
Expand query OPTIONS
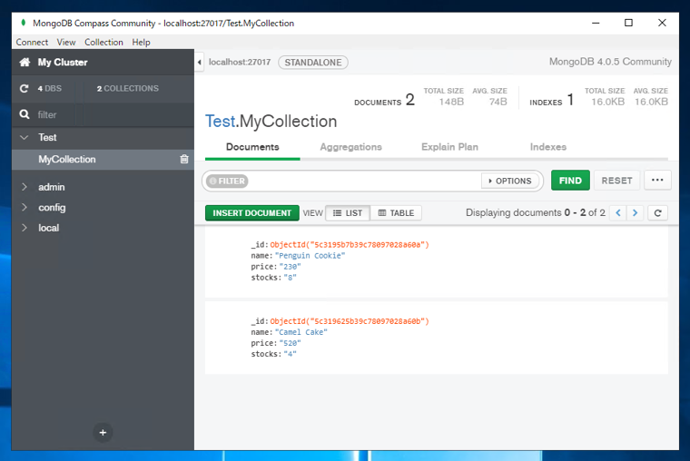point(510,181)
